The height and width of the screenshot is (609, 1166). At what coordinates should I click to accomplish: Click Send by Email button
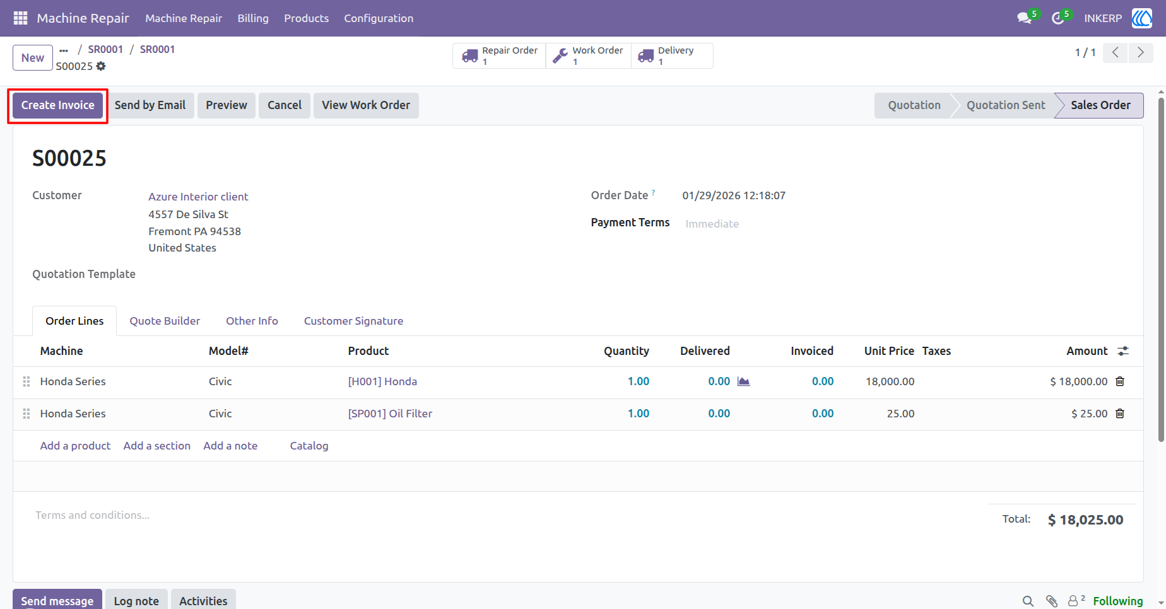tap(150, 105)
